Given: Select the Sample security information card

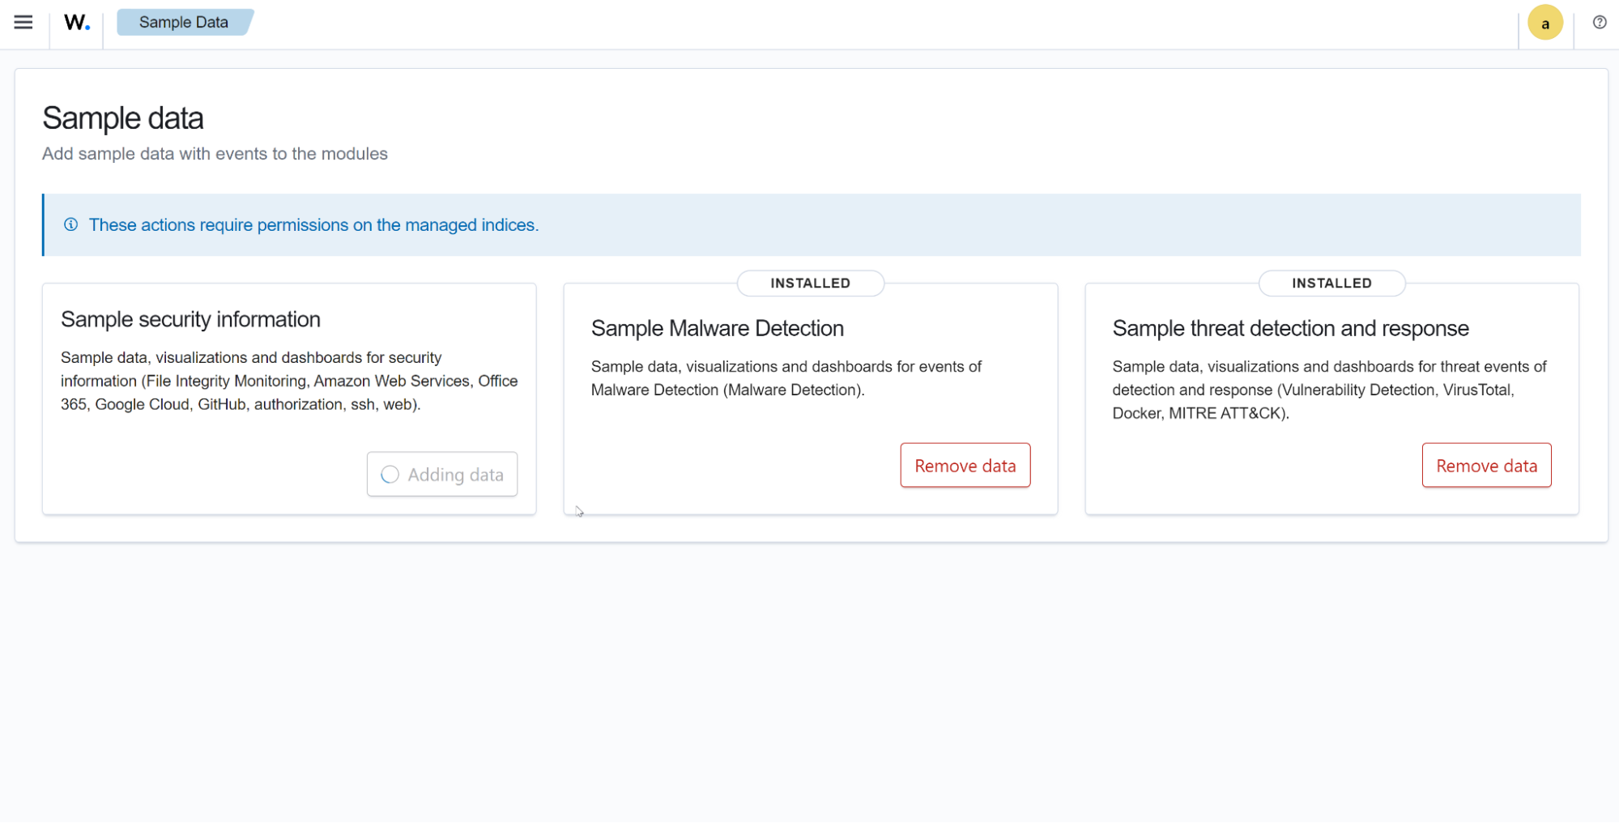Looking at the screenshot, I should [289, 398].
